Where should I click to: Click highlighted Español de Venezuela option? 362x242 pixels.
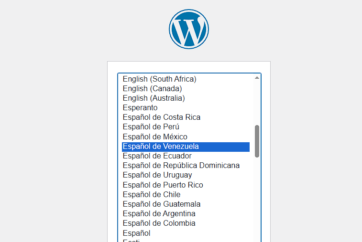[x=161, y=147]
